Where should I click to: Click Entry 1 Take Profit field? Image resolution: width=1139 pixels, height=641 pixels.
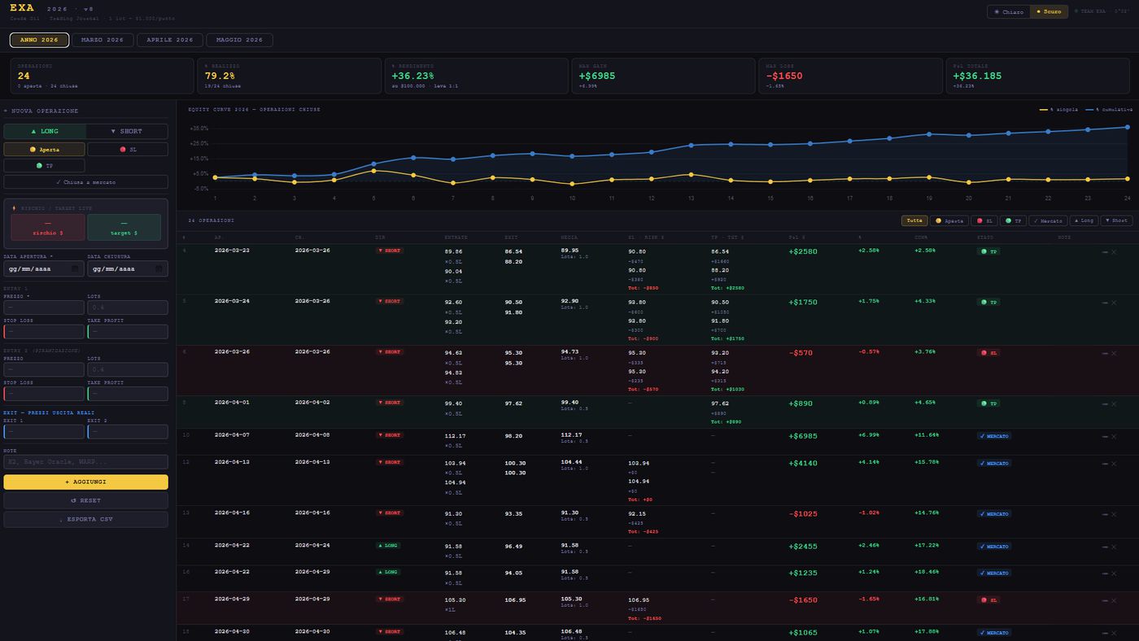[x=128, y=332]
